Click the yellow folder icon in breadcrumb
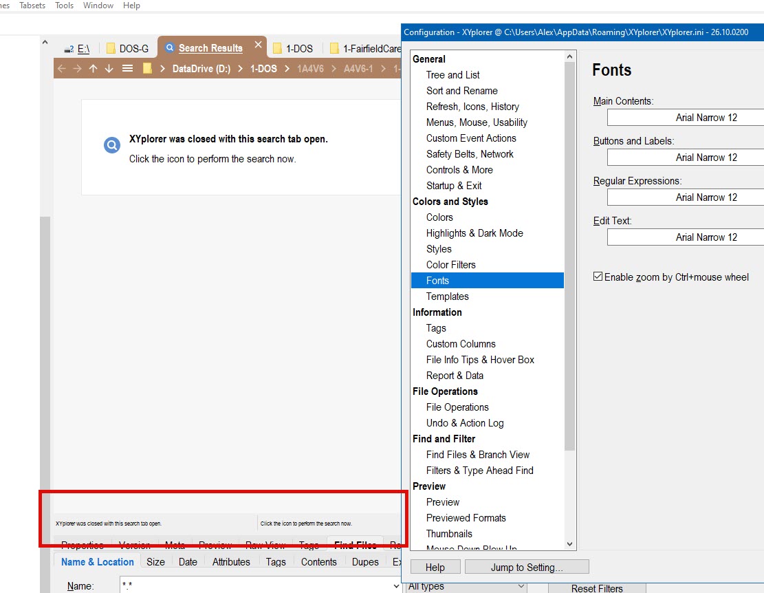Image resolution: width=764 pixels, height=593 pixels. click(x=147, y=69)
